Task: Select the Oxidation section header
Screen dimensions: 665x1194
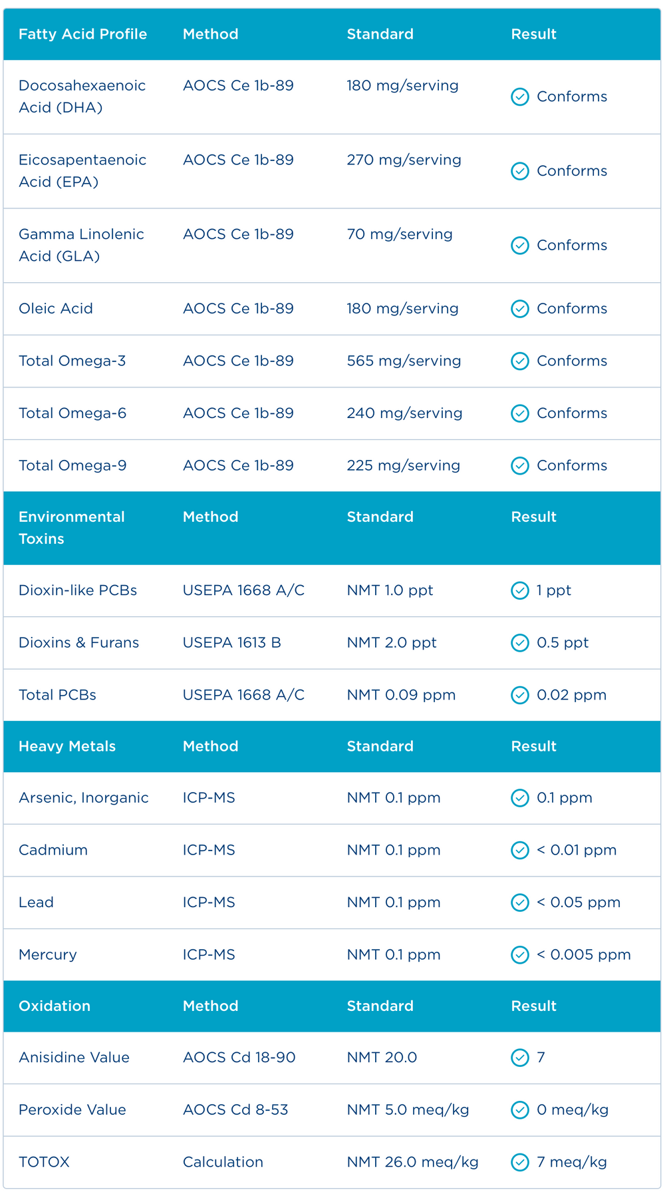Action: click(x=55, y=1006)
